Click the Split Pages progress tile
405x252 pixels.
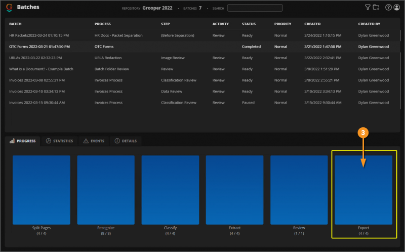(x=42, y=190)
